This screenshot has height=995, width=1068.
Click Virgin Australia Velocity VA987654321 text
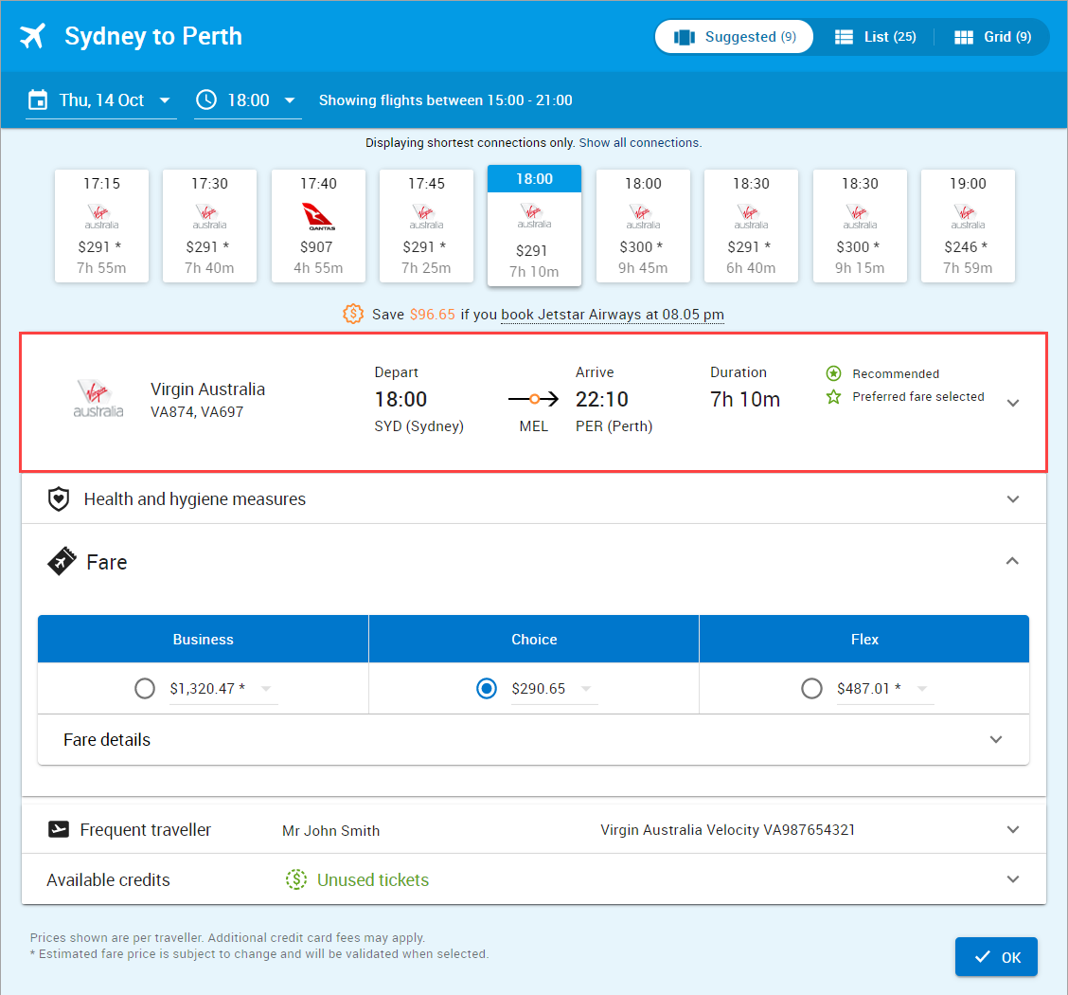pyautogui.click(x=727, y=829)
